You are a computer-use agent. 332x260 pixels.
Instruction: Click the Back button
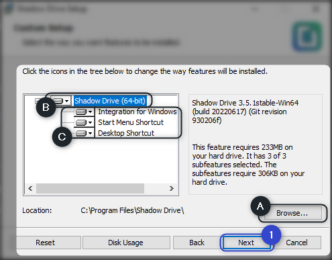coord(197,243)
